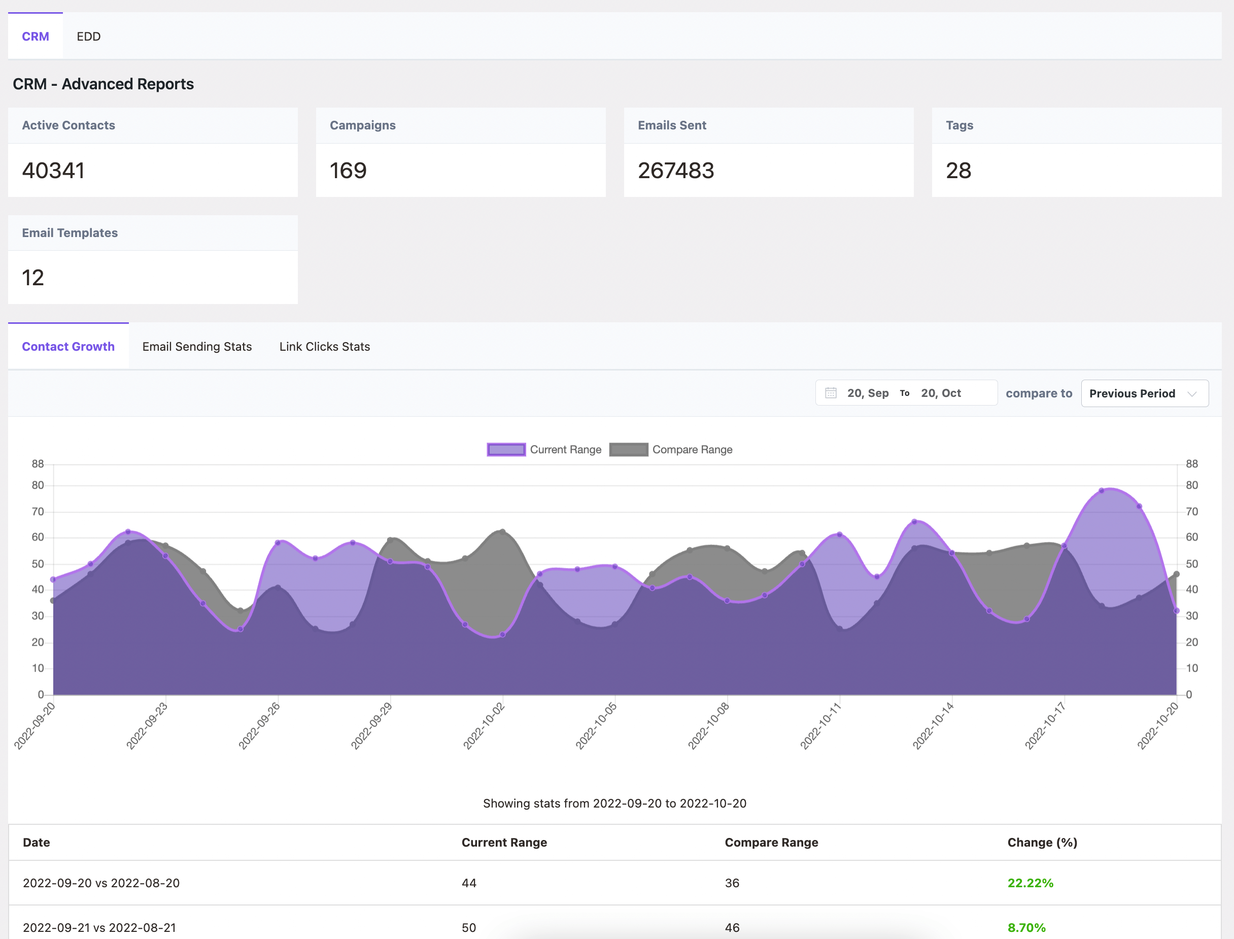Click the Campaigns stat card
The width and height of the screenshot is (1234, 939).
(x=461, y=152)
